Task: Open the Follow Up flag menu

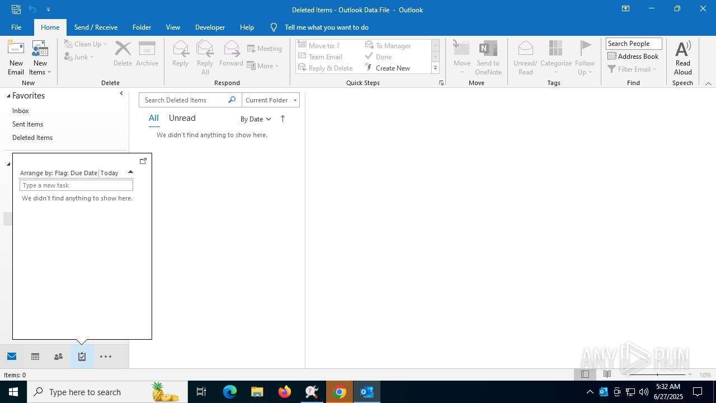Action: point(585,58)
